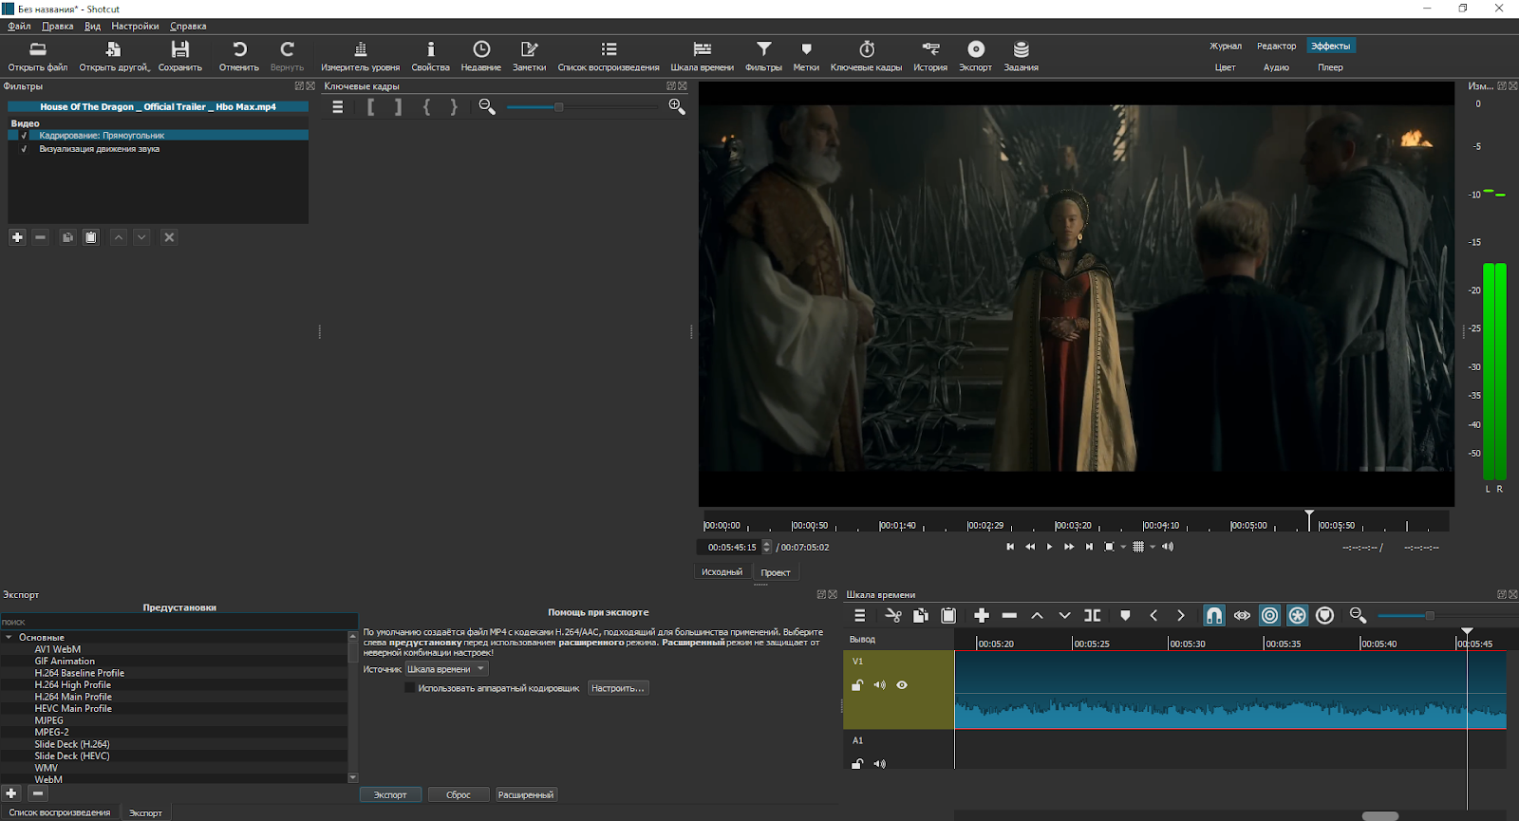Open Свойства properties panel
This screenshot has width=1519, height=821.
(x=430, y=56)
